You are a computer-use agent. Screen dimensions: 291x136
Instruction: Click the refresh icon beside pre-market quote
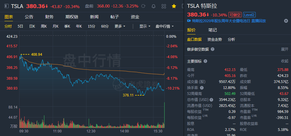143,6
